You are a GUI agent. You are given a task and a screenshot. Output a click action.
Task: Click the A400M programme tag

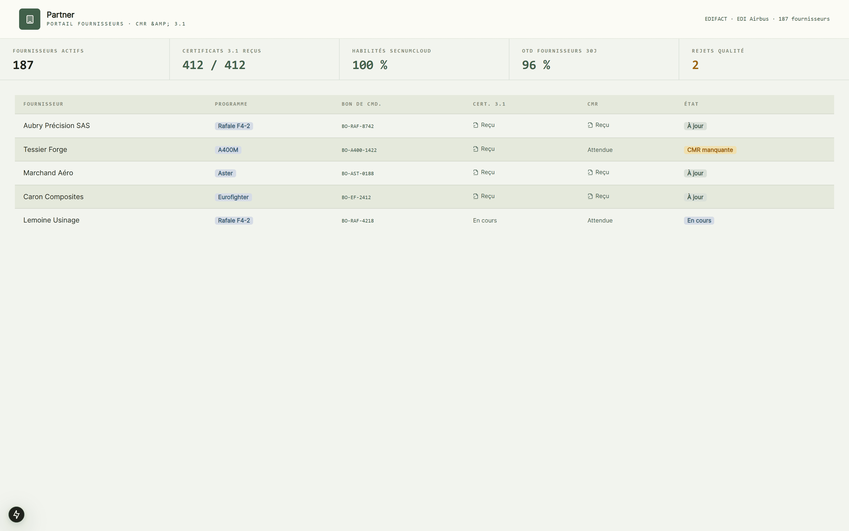(x=228, y=150)
